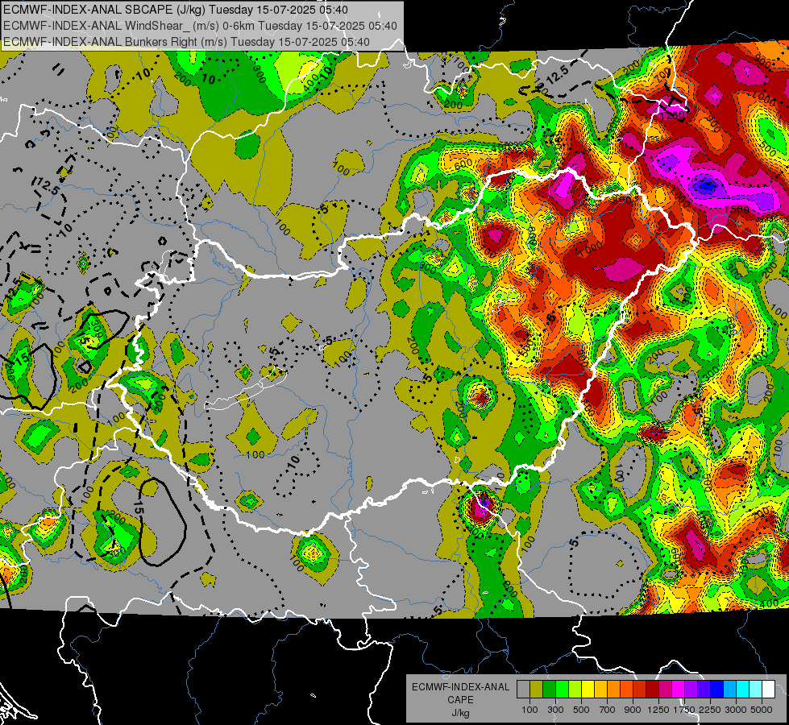Click the 3000 legend value label
Image resolution: width=789 pixels, height=725 pixels.
[x=735, y=710]
